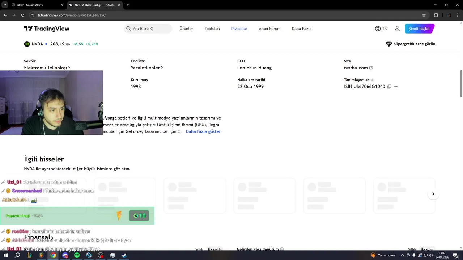Viewport: 463px width, 260px height.
Task: Bookmark this page with the star icon
Action: tap(424, 15)
